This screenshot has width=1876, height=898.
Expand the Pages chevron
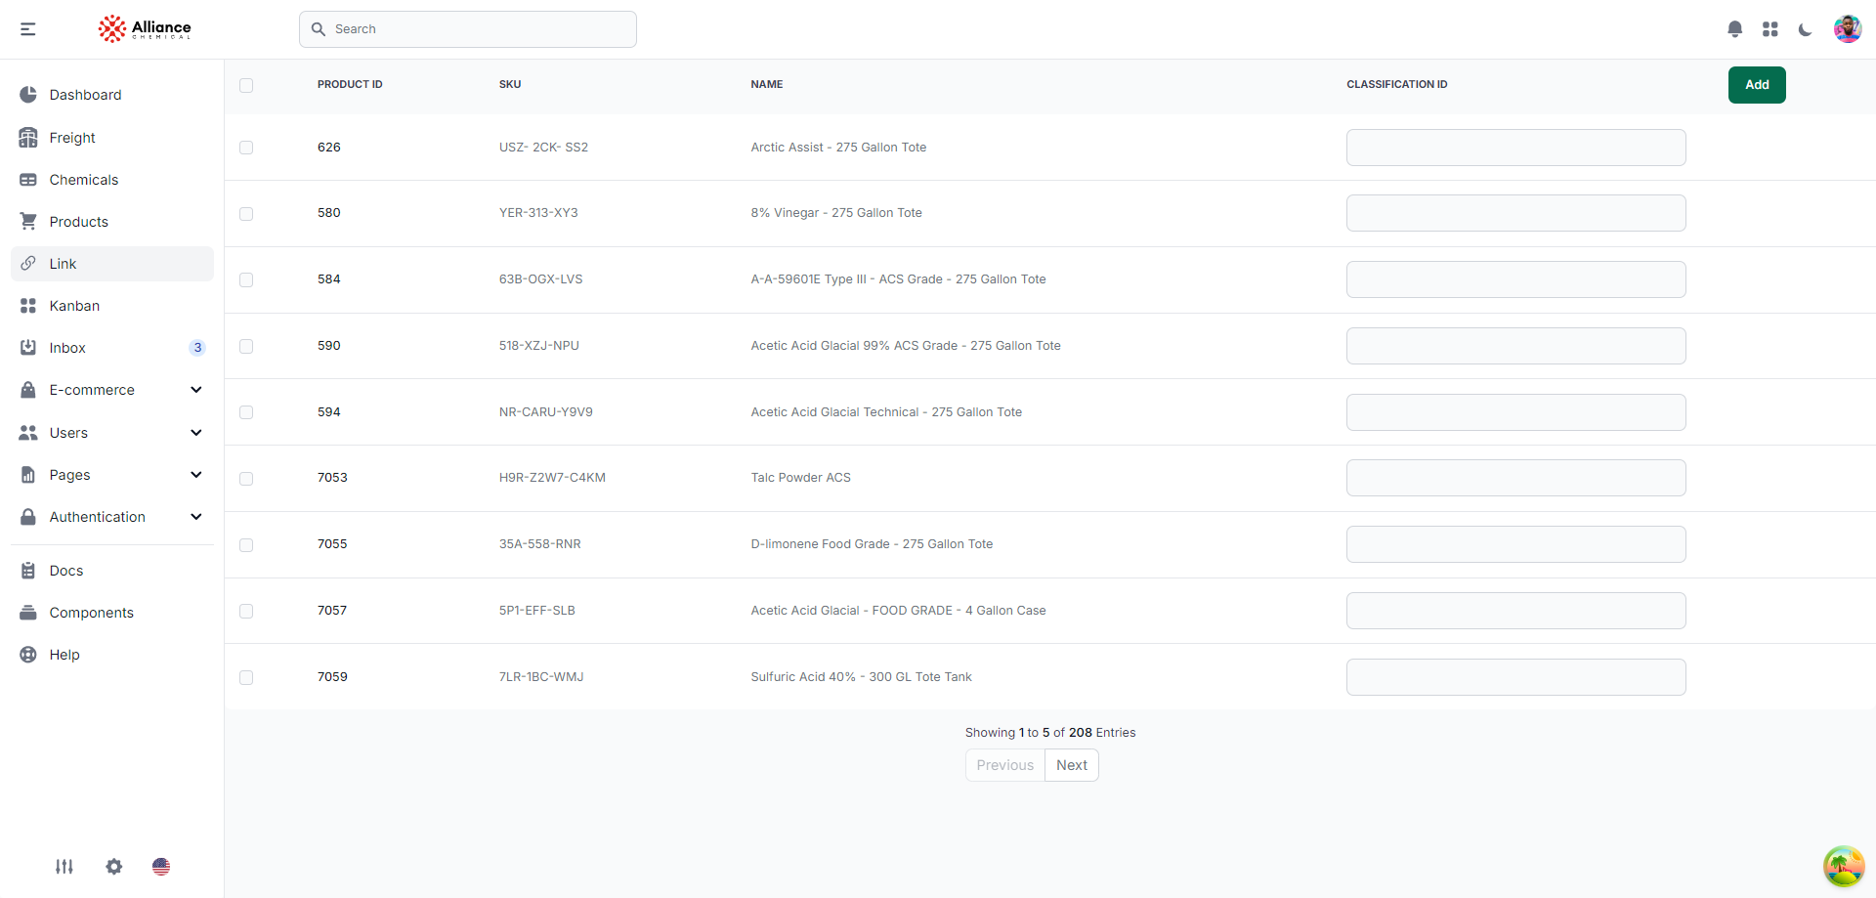(x=196, y=475)
